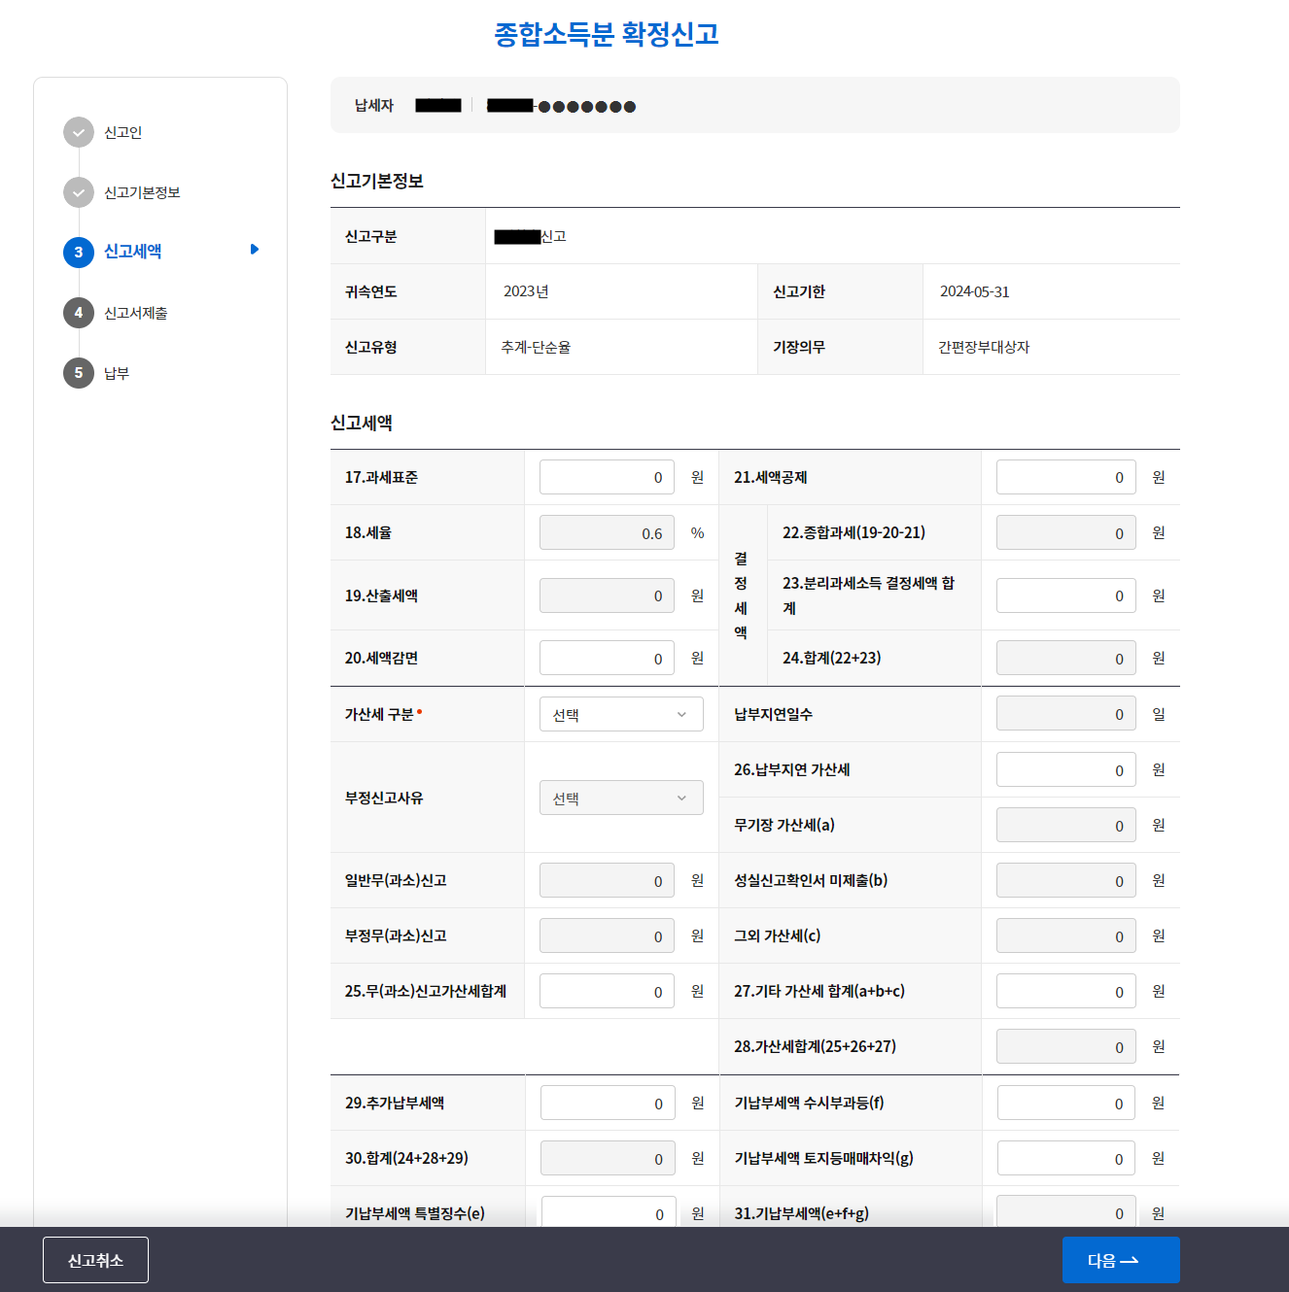The width and height of the screenshot is (1289, 1292).
Task: Click the 무기장 가산세(a) field
Action: click(1066, 825)
